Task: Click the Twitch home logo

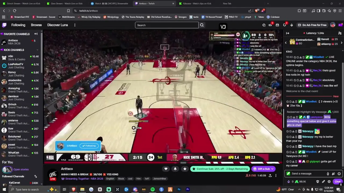Action: click(4, 25)
